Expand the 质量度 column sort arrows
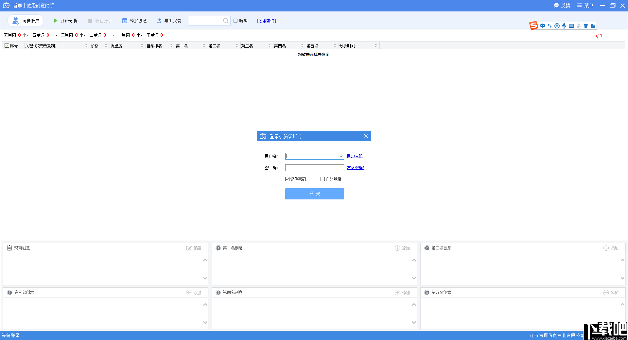Viewport: 628px width, 340px height. 142,45
